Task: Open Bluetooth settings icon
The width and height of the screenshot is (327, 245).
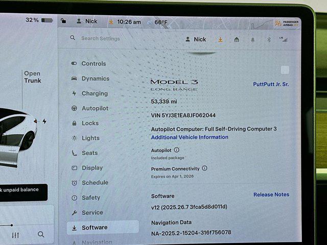Action: coord(268,39)
